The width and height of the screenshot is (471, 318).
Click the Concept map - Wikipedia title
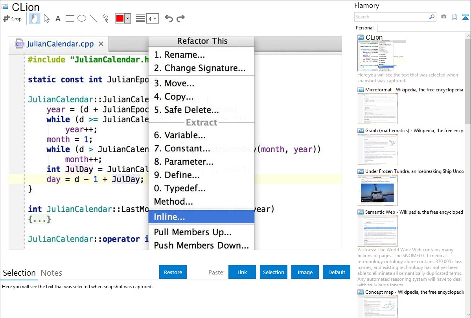tap(414, 292)
